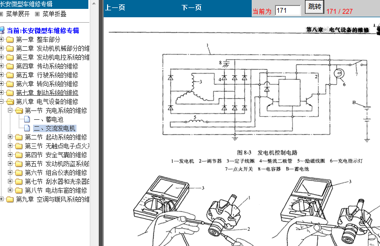This screenshot has height=246, width=380.
Task: Click folder icon of 第七章 制动系统
Action: (x=10, y=93)
